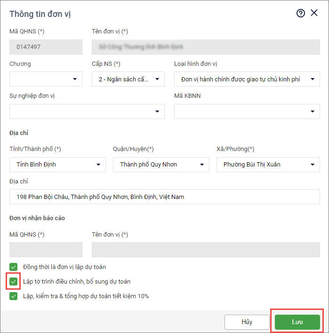Click report unit Mã QHNS field
The width and height of the screenshot is (329, 333).
point(46,250)
